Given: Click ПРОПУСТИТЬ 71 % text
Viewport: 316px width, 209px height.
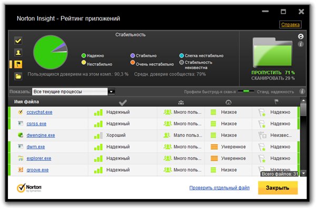Looking at the screenshot, I should [x=273, y=72].
